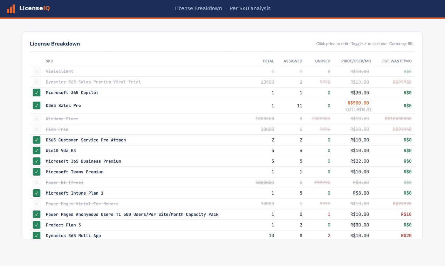Screen dimensions: 445x266
Task: Edit the R$500.00 price for D365 Sales Pro
Action: tap(358, 103)
